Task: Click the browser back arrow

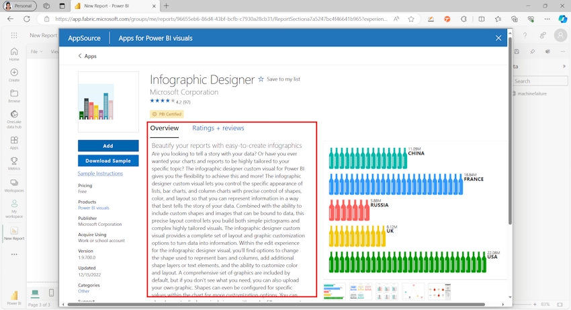Action: pyautogui.click(x=10, y=19)
